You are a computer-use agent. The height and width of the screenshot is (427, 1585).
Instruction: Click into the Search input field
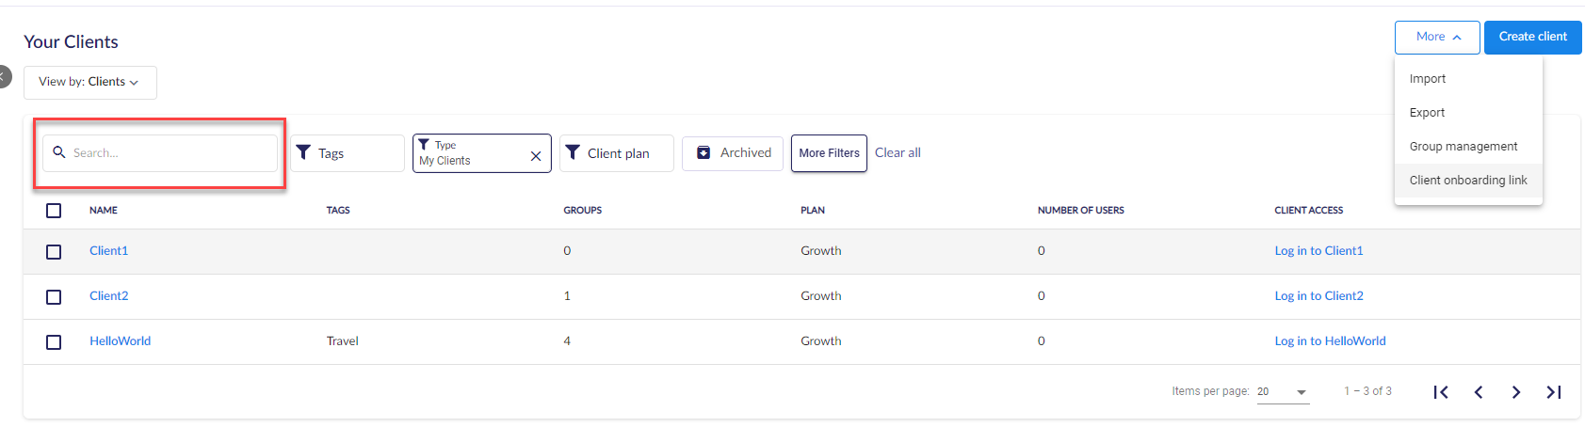[160, 153]
